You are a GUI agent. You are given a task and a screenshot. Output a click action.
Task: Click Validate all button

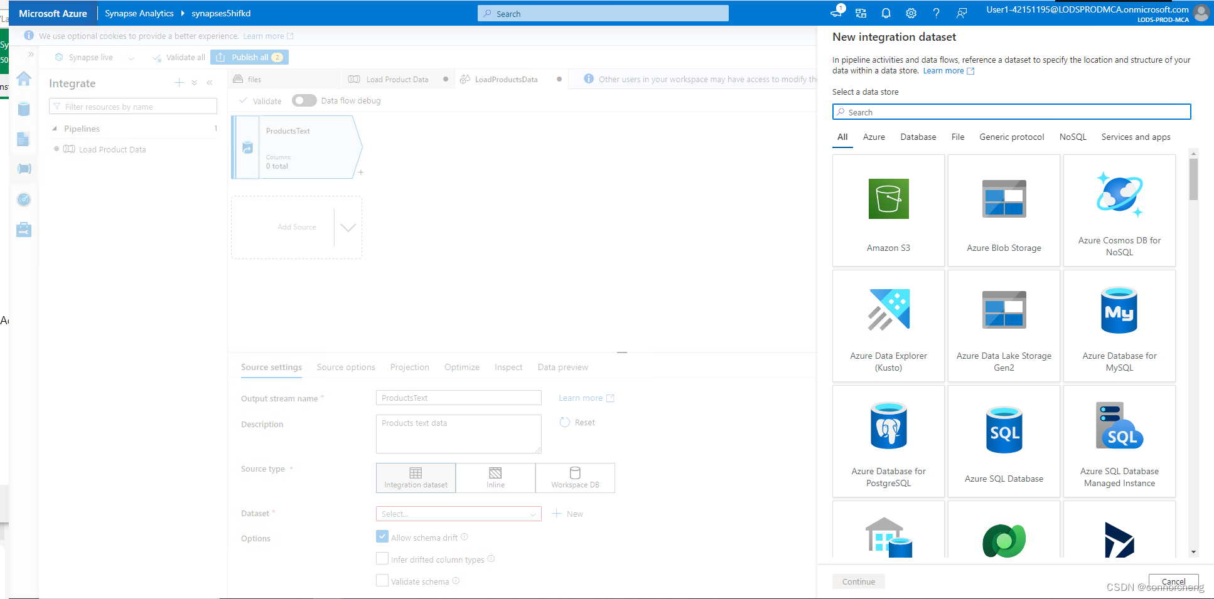pyautogui.click(x=179, y=57)
